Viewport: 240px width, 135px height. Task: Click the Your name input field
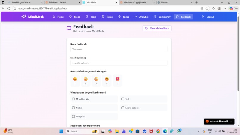[119, 49]
